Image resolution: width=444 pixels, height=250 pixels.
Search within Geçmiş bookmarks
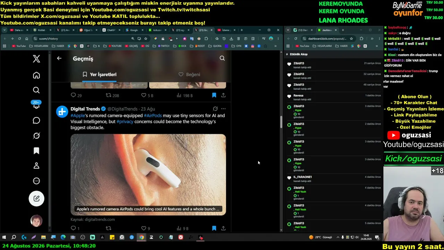click(222, 58)
